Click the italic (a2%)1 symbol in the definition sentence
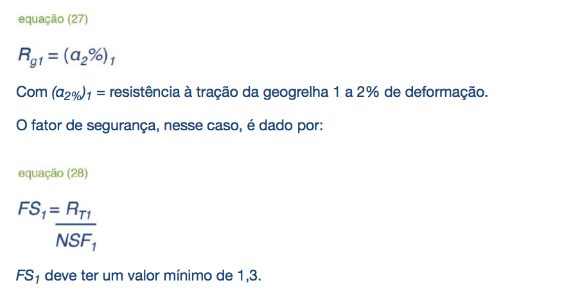 72,94
